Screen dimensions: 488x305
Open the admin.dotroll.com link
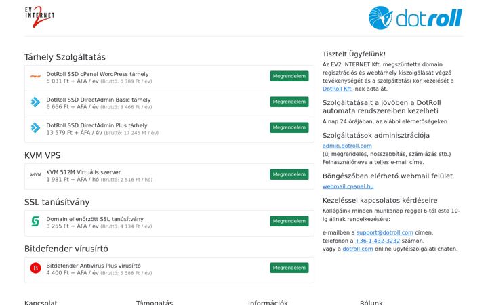347,146
